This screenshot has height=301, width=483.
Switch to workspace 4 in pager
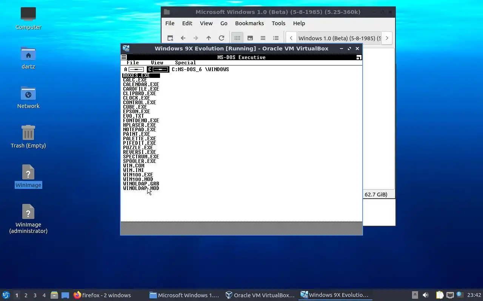click(44, 295)
